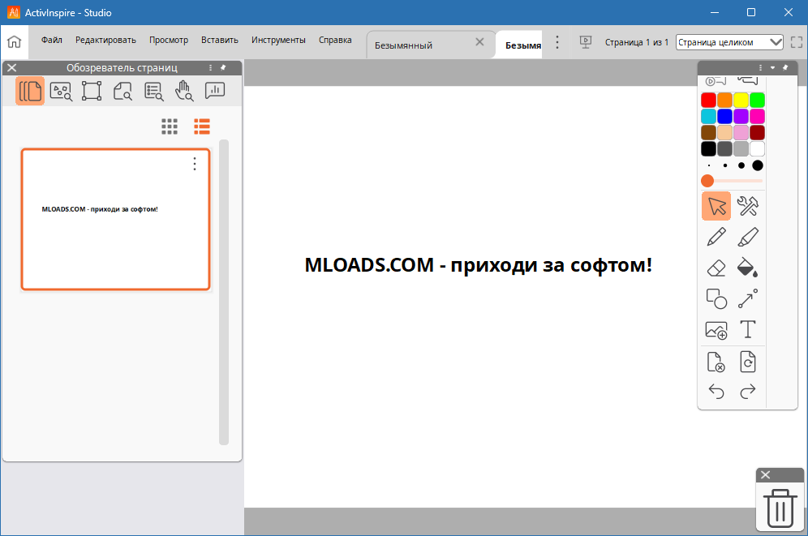Open the Property Browser icon
808x536 pixels.
[153, 91]
